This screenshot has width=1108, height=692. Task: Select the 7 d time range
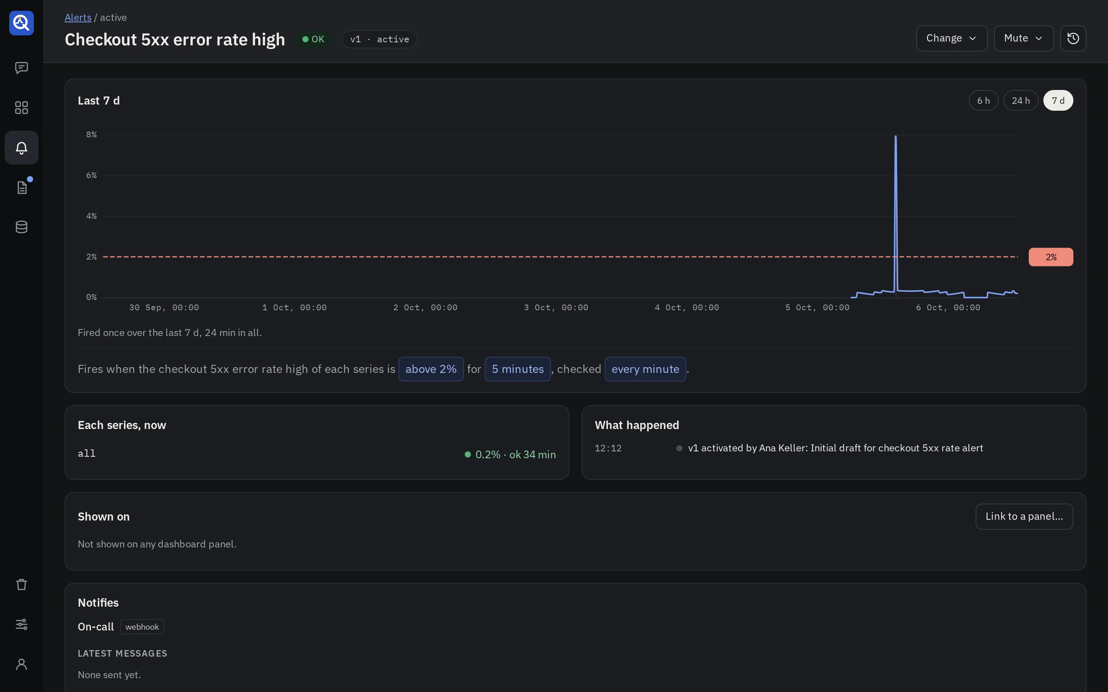pyautogui.click(x=1058, y=101)
